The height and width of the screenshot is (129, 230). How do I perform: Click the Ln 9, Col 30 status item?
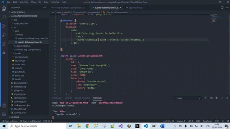pyautogui.click(x=169, y=121)
